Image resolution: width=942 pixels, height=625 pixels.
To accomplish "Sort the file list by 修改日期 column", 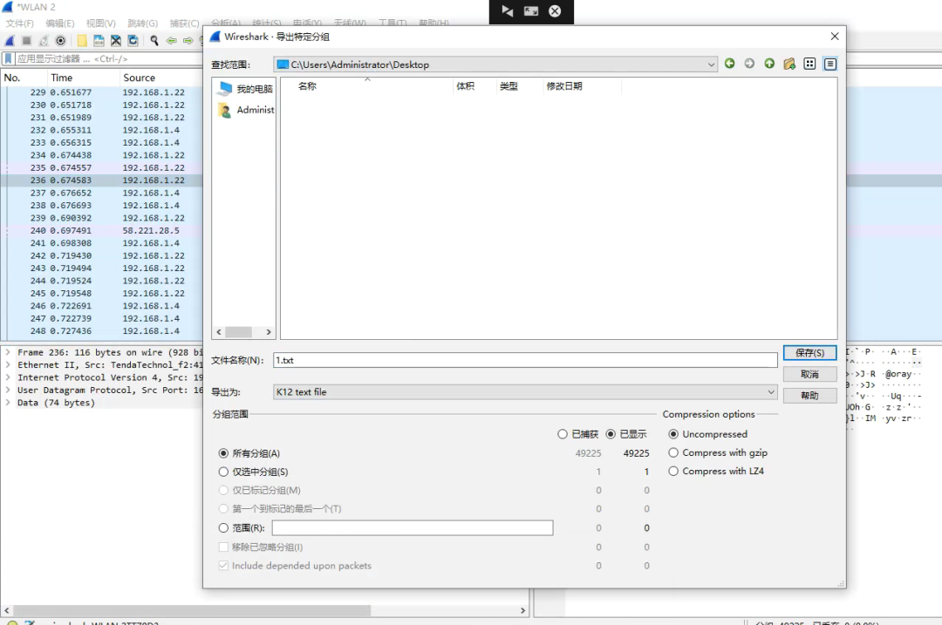I will 581,86.
